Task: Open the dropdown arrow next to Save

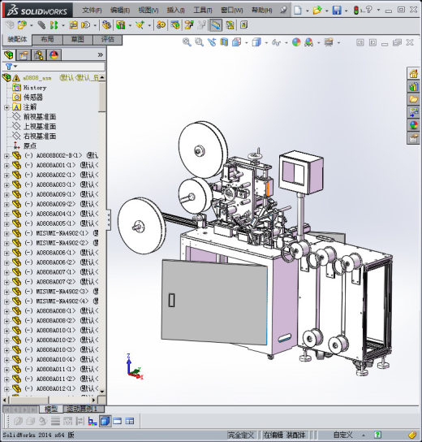Action: (346, 11)
